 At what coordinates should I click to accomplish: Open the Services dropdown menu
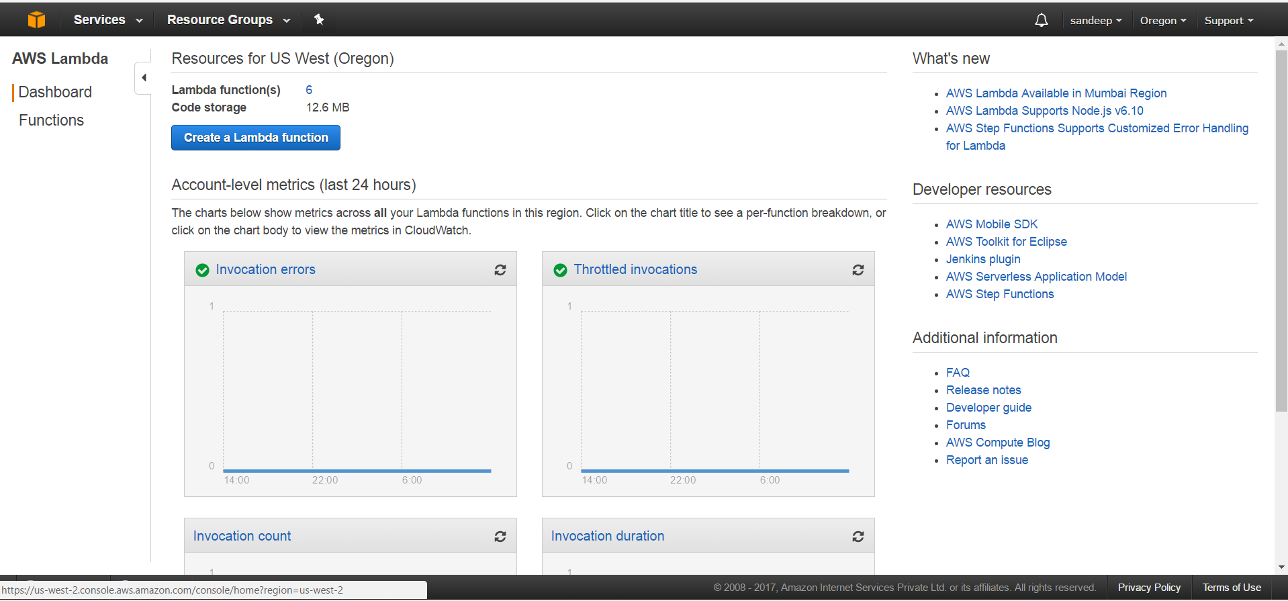click(x=108, y=19)
